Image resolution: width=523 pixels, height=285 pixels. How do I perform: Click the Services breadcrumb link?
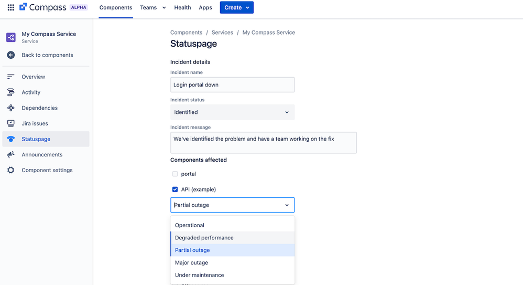[222, 33]
